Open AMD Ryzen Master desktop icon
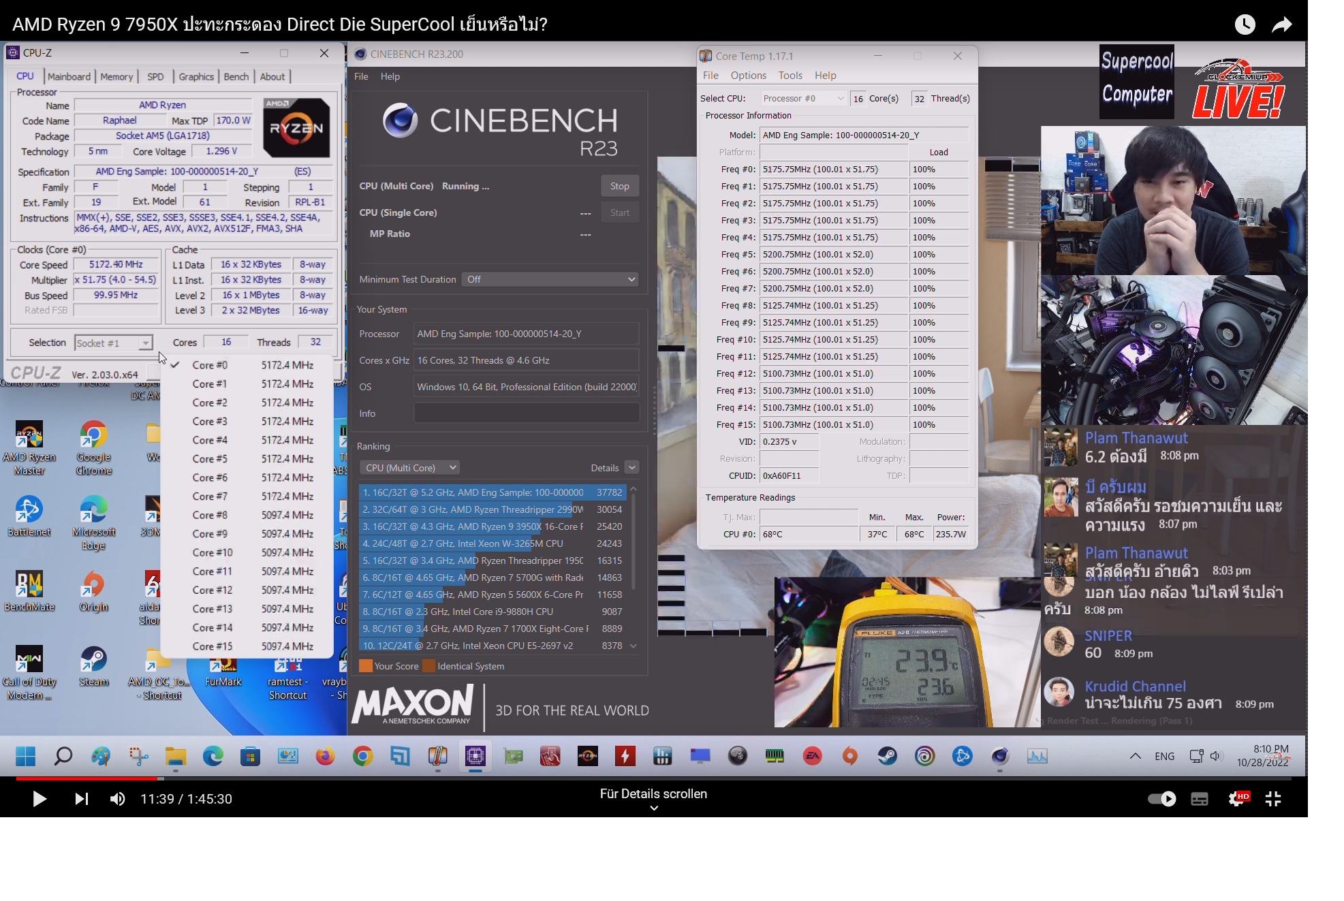This screenshot has width=1344, height=901. click(29, 448)
